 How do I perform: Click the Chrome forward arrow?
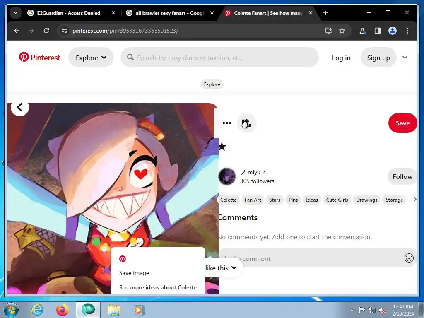click(x=31, y=31)
